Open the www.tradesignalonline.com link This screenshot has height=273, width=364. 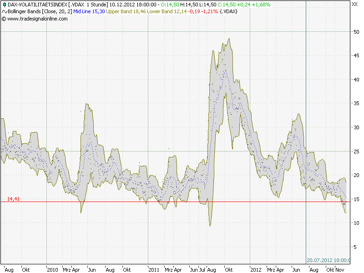(x=37, y=19)
